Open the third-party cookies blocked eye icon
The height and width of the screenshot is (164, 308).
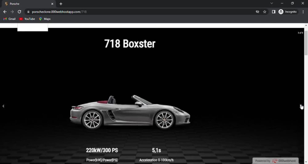tap(257, 12)
